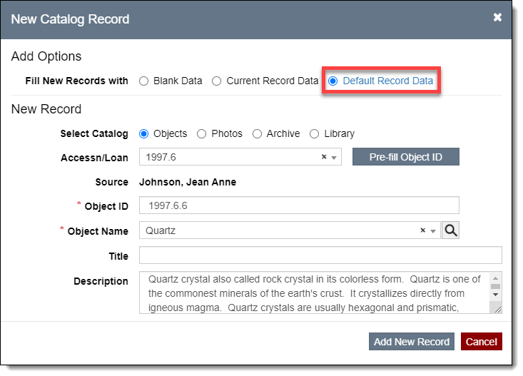Cancel the new record dialog
The image size is (523, 376).
point(481,342)
